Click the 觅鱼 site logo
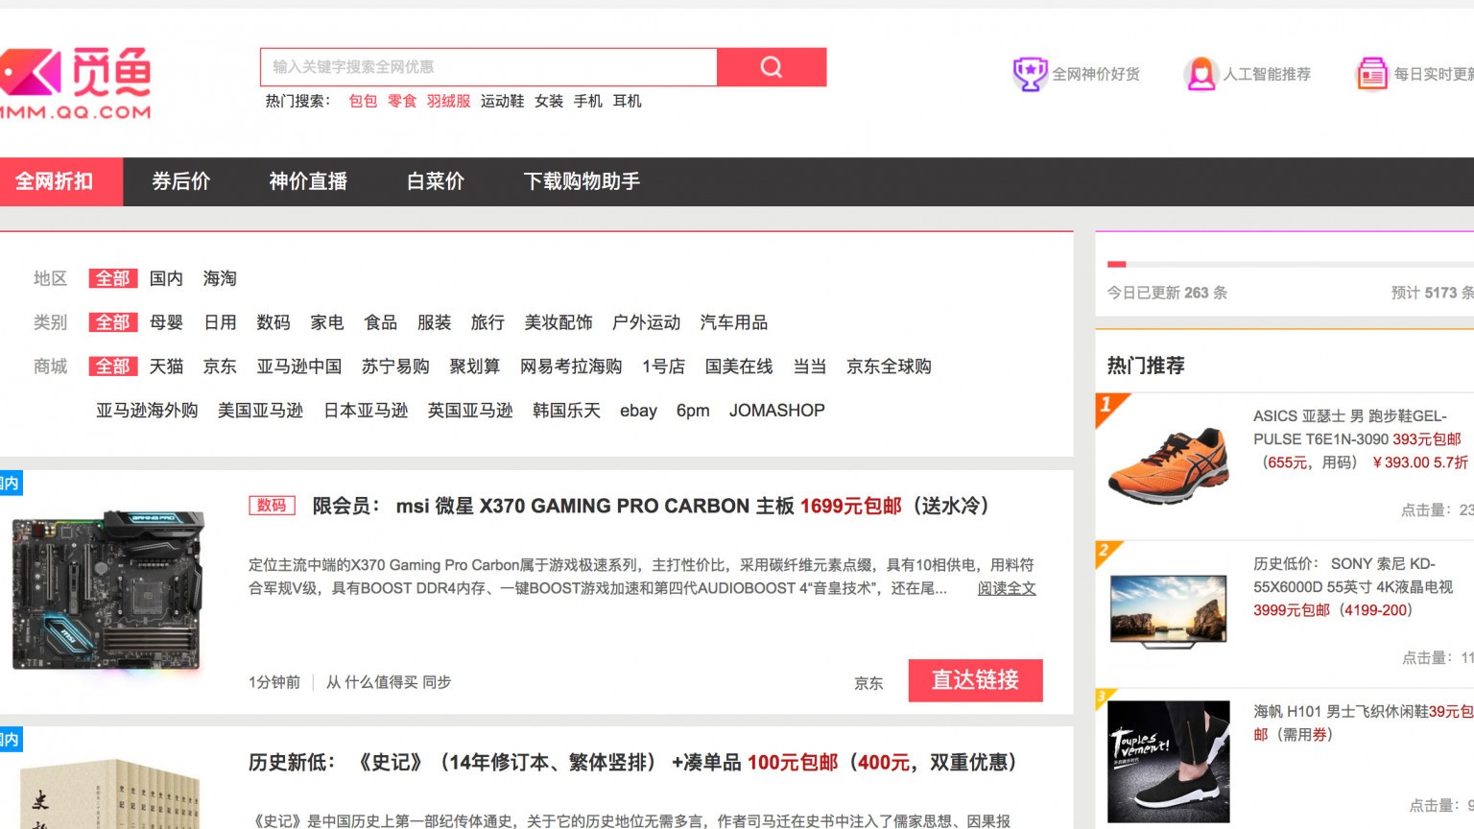The width and height of the screenshot is (1474, 829). pos(77,84)
